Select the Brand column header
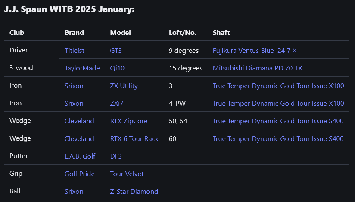Viewport: 355px width, 202px height. (x=74, y=33)
